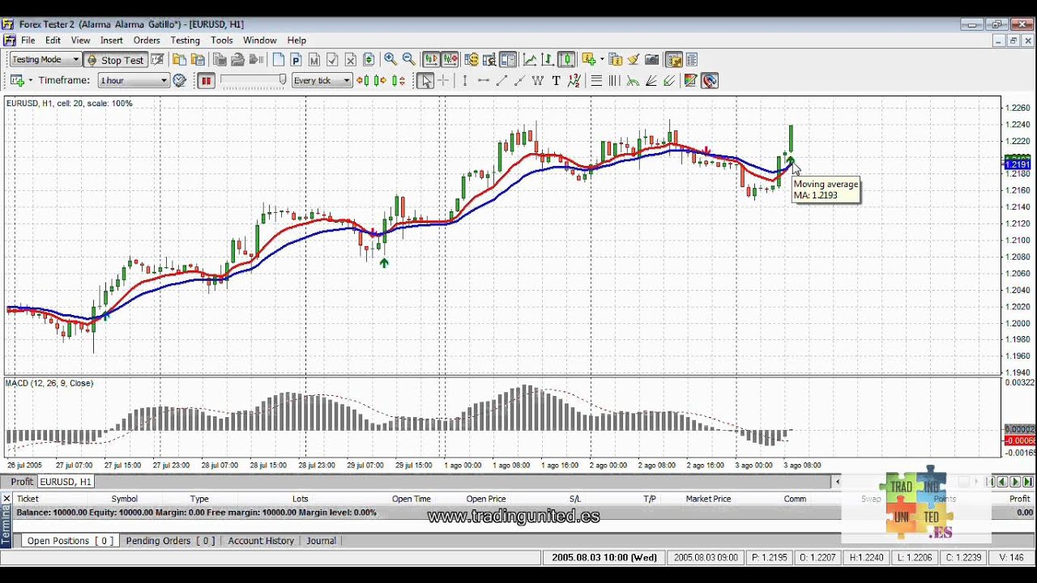Click the polyline W tool
1037x583 pixels.
(537, 80)
